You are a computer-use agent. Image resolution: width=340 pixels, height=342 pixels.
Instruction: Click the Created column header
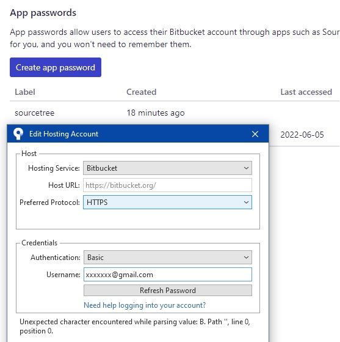point(141,92)
